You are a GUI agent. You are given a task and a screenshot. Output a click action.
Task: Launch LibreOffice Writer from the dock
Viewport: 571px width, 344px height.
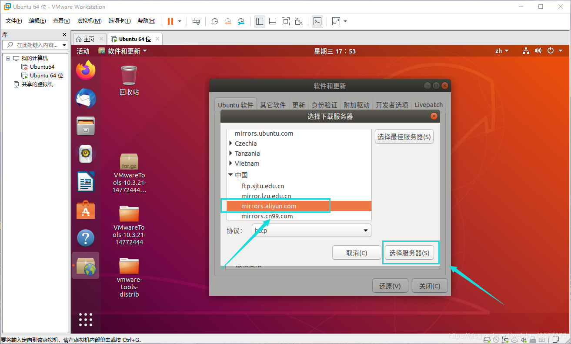click(x=86, y=181)
